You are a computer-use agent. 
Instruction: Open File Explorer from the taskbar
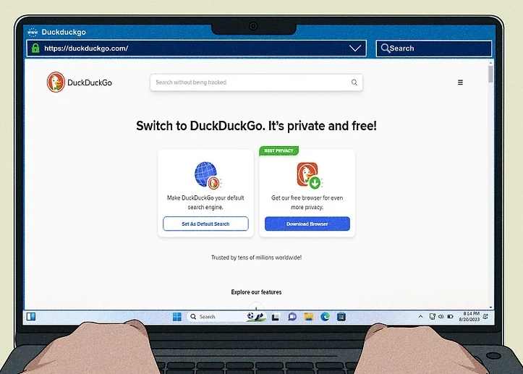pos(309,317)
